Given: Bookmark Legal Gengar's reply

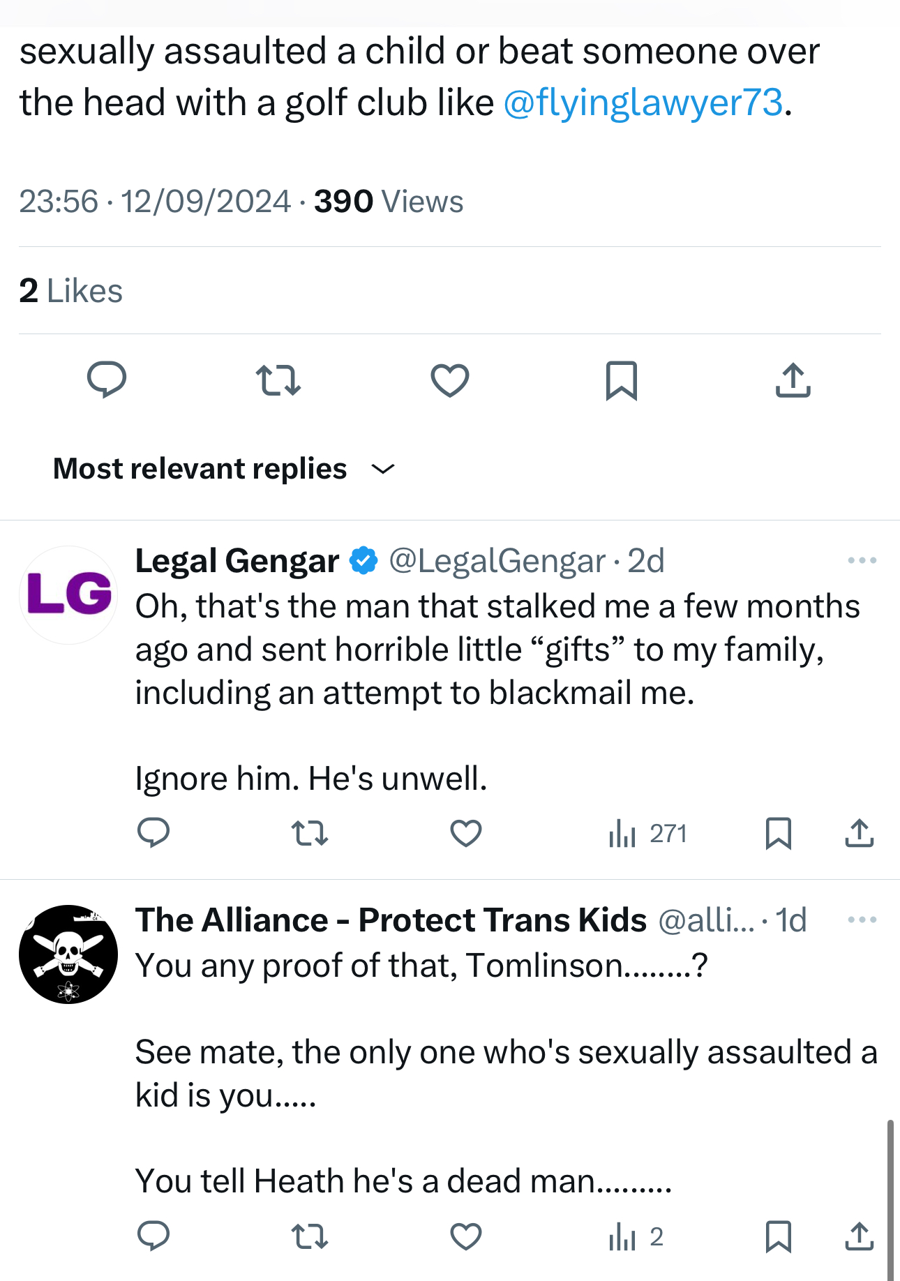Looking at the screenshot, I should click(x=778, y=833).
